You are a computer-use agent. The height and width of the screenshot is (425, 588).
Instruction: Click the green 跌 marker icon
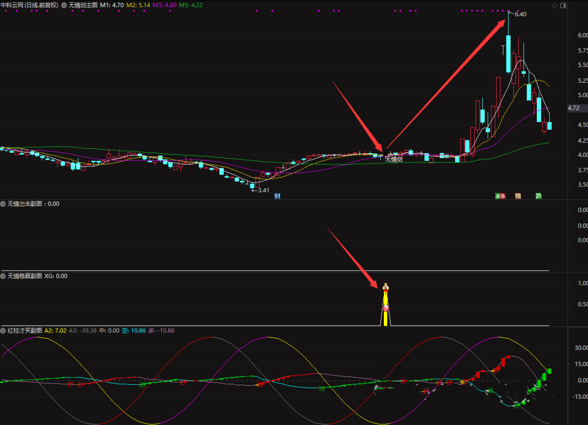click(538, 196)
